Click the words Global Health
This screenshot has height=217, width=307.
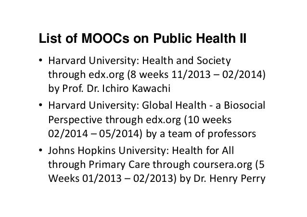click(x=164, y=105)
